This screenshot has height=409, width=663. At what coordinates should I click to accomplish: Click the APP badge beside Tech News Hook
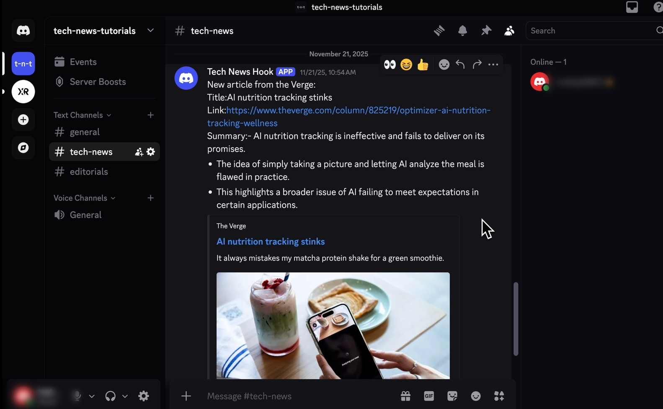(x=286, y=72)
